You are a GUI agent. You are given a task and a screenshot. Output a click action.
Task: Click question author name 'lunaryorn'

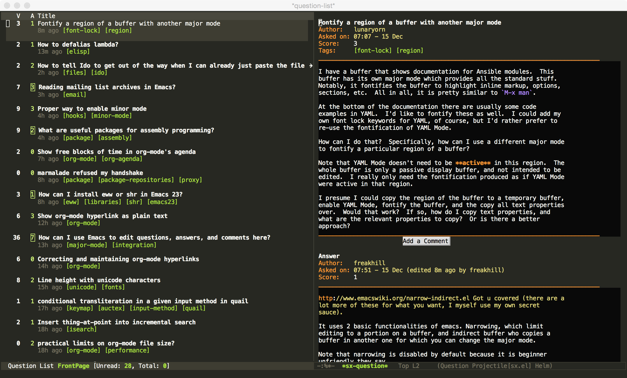point(369,30)
